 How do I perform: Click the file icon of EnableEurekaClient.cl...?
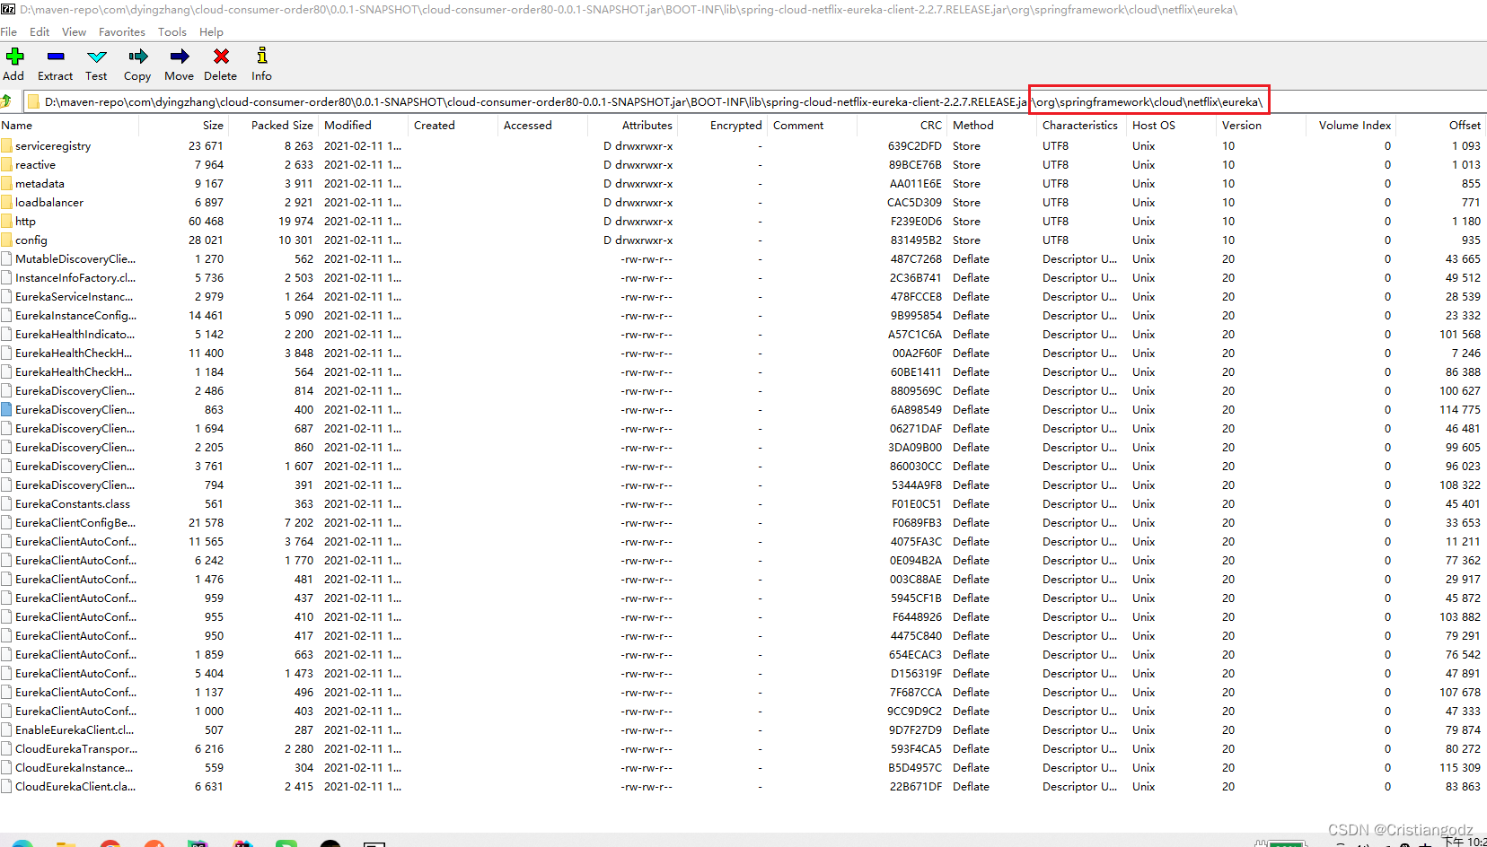(7, 730)
